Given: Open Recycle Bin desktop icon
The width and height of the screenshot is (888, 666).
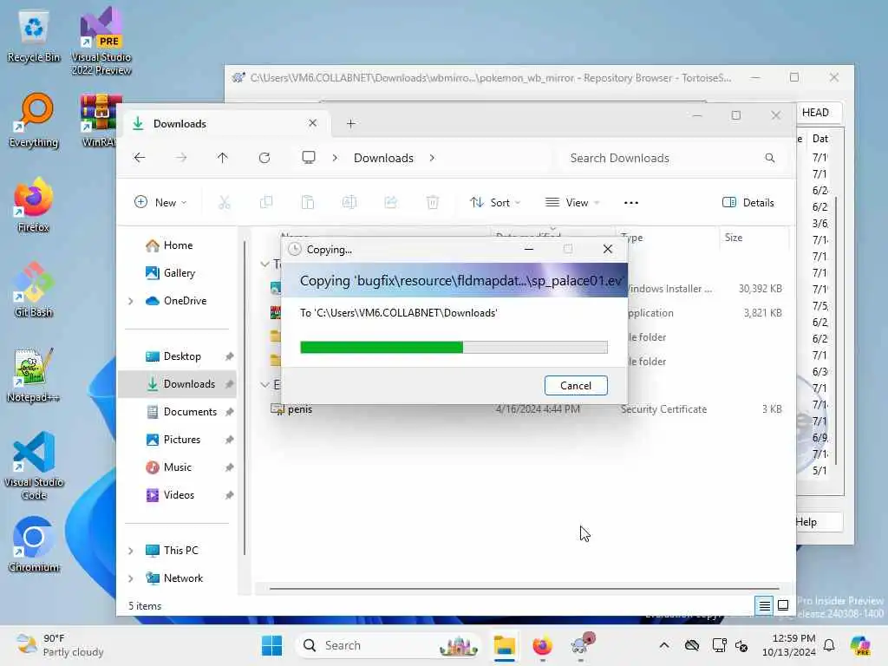Looking at the screenshot, I should pos(34,35).
